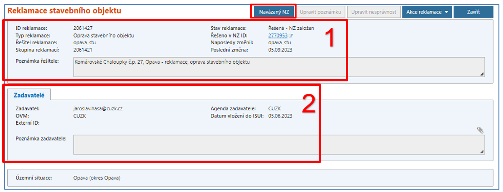Open the Akce reklamace dropdown menu
This screenshot has width=503, height=192.
(x=426, y=12)
